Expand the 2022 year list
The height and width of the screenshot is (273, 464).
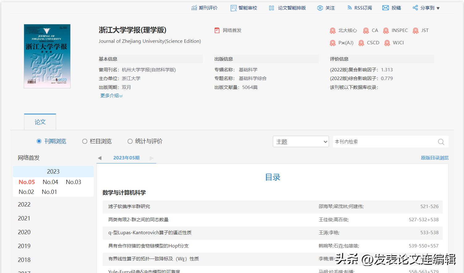(24, 205)
